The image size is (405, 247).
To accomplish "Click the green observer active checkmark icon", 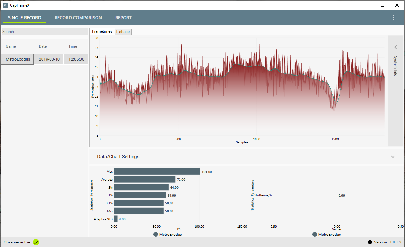I will pyautogui.click(x=36, y=242).
